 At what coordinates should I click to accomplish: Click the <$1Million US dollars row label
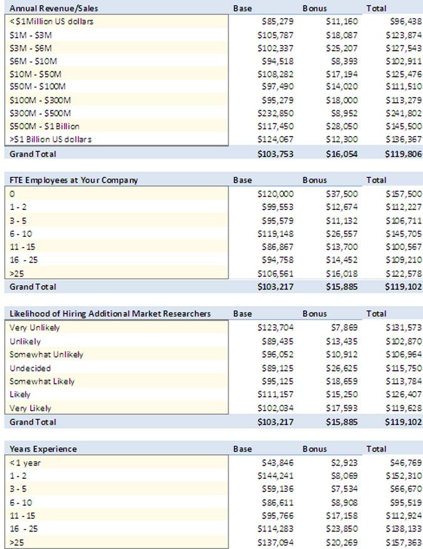tap(51, 21)
